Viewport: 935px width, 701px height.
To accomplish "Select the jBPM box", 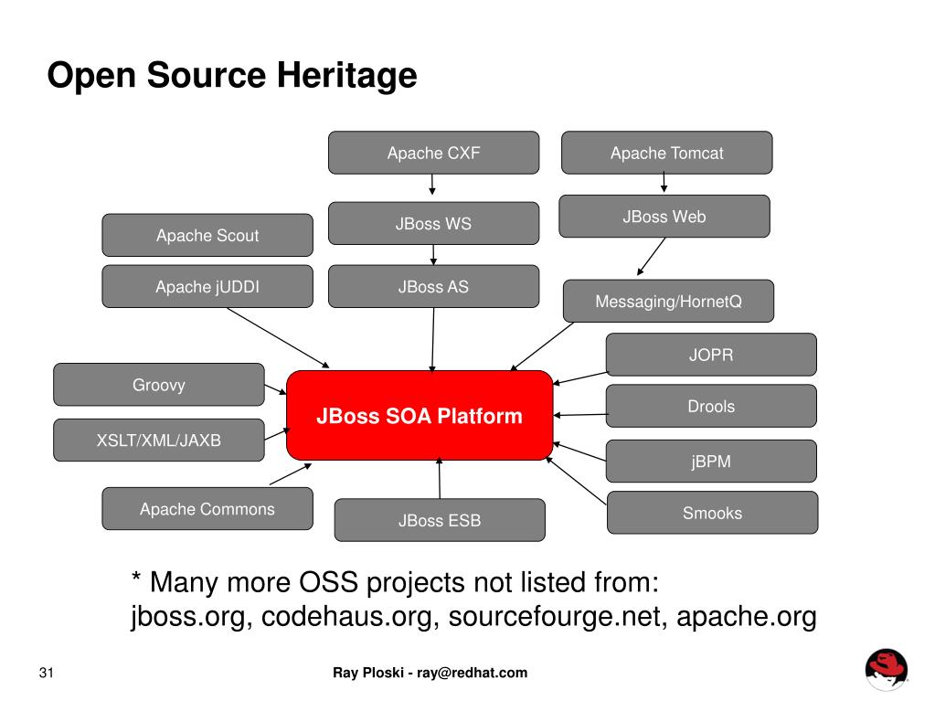I will (x=711, y=462).
